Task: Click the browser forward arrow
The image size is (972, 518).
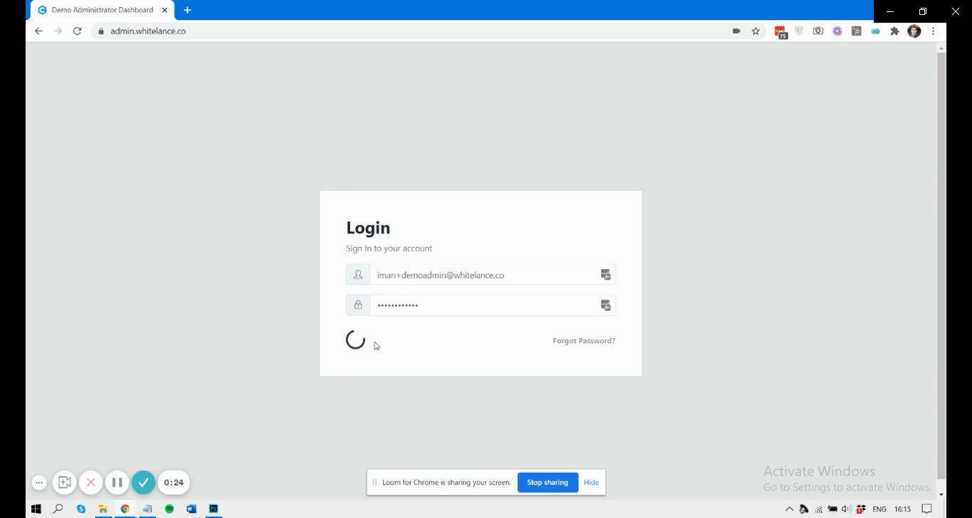Action: click(58, 31)
